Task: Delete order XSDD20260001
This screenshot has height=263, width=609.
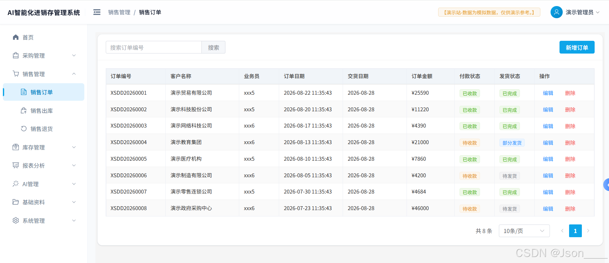Action: click(570, 93)
